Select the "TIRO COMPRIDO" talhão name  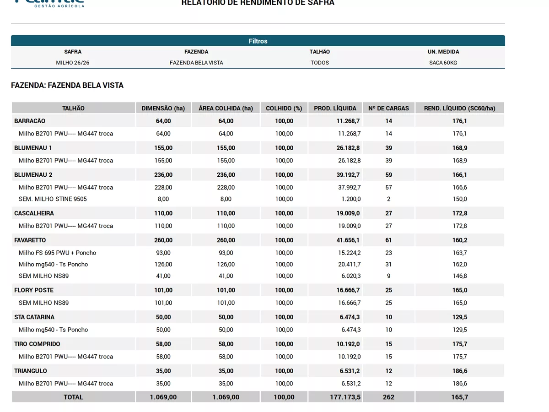coord(37,344)
